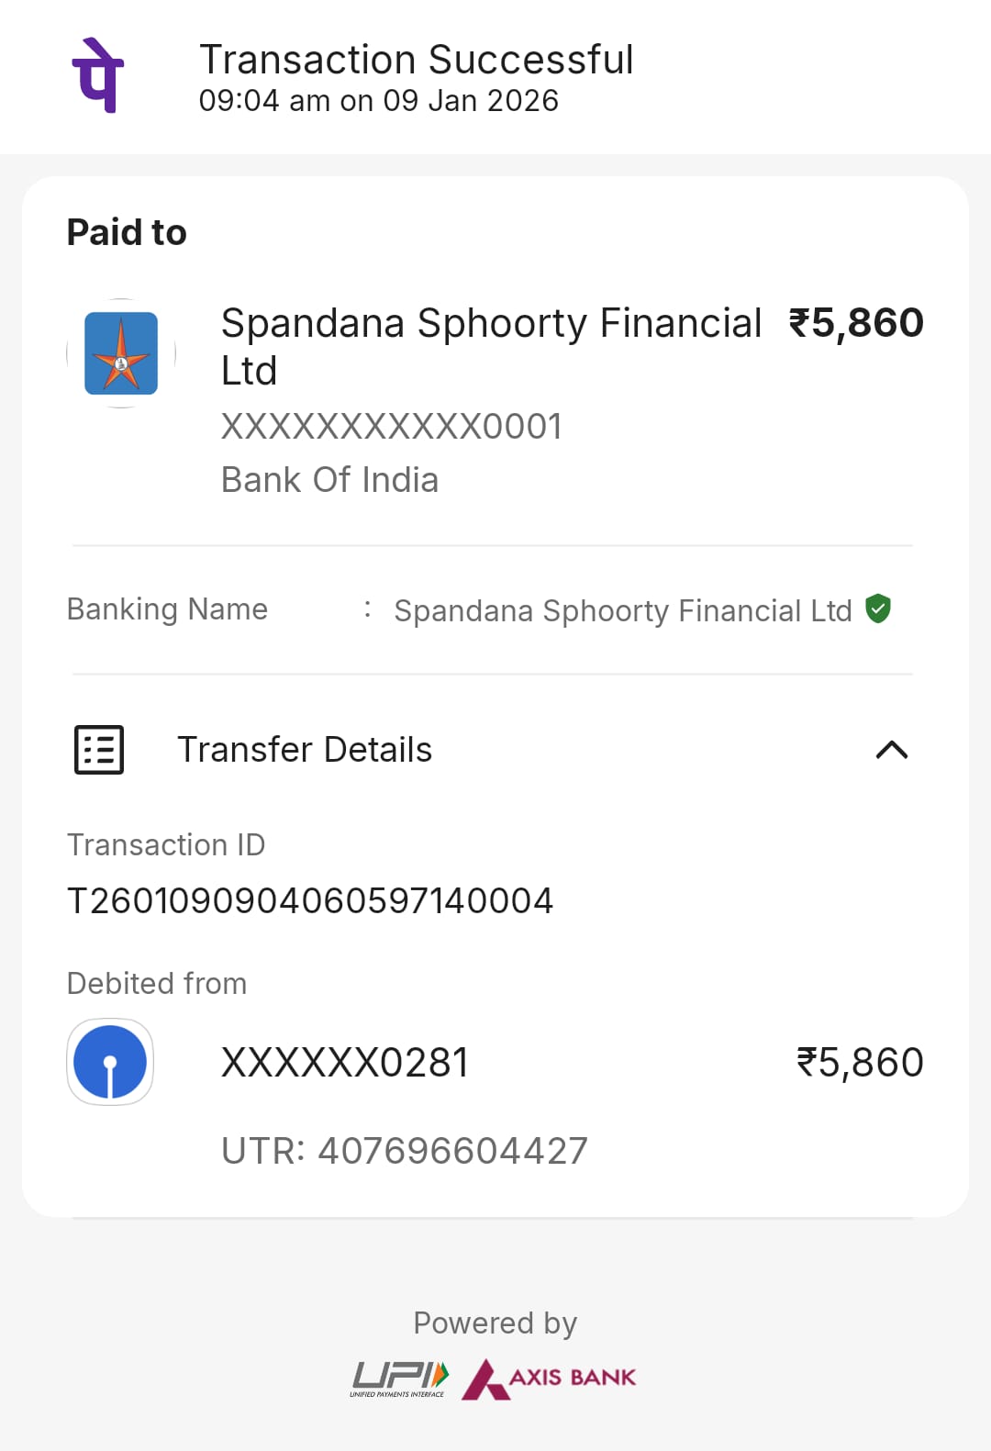Click the debited amount ₹5,860
Screen dimensions: 991x1451
[x=860, y=1063]
